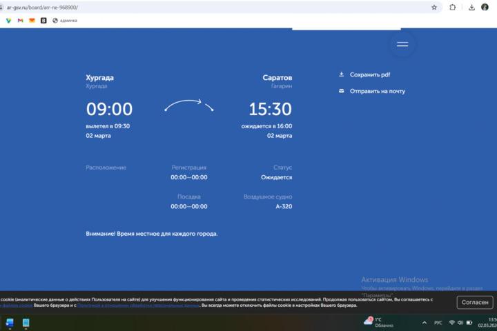Click the Отправить на почту link
The width and height of the screenshot is (497, 331).
(377, 91)
